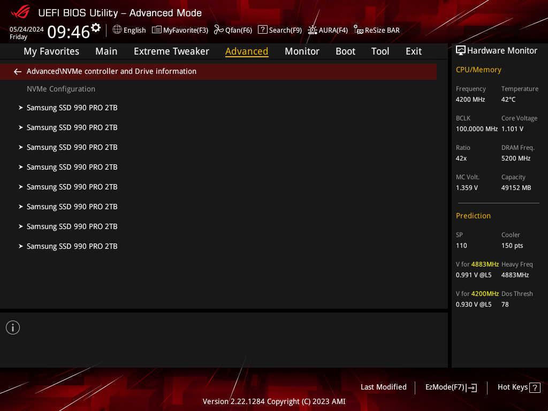The width and height of the screenshot is (548, 411).
Task: Click the BCLK value 100.0000 MHz
Action: point(477,129)
